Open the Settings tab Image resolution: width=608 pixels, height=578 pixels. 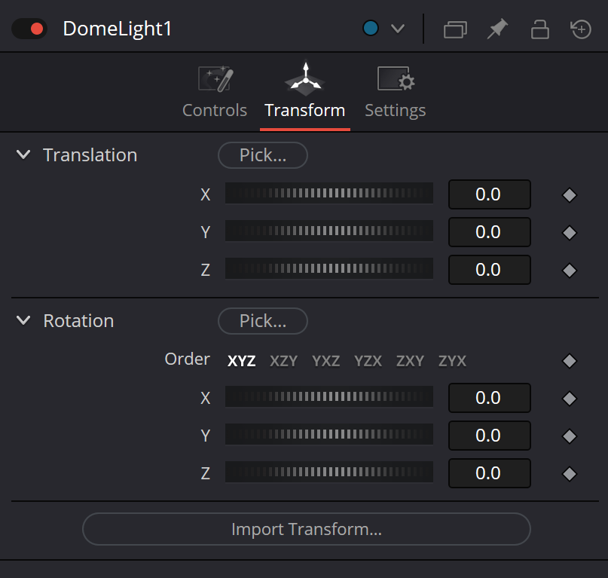[395, 93]
